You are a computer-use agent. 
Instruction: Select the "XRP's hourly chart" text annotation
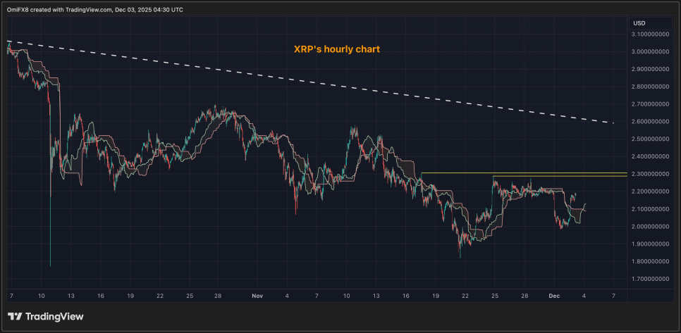337,49
